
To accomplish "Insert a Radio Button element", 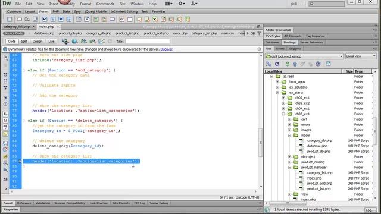I will 61,19.
